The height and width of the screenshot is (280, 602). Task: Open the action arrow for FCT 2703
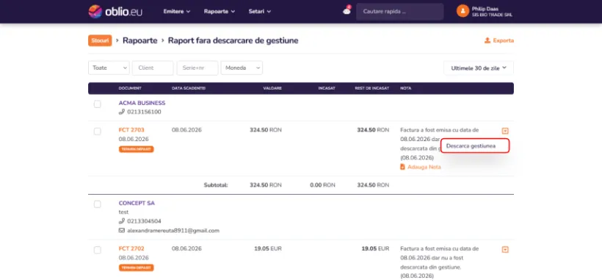tap(505, 131)
